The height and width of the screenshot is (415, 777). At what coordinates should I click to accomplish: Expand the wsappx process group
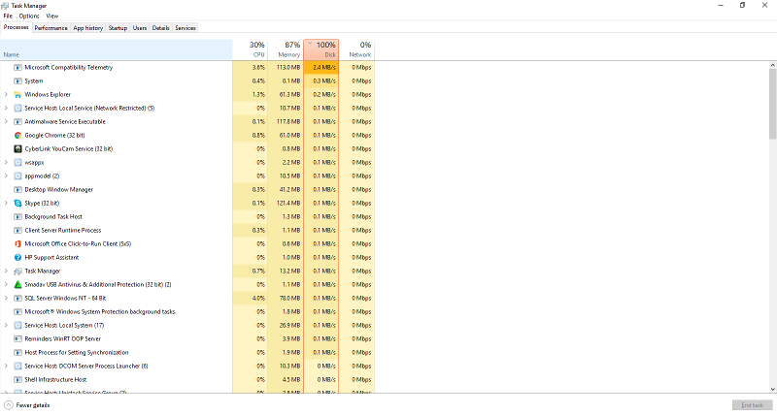click(6, 162)
